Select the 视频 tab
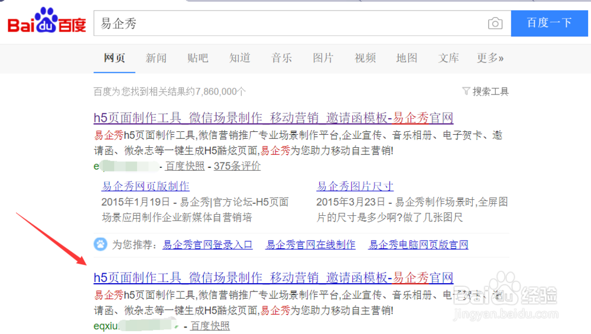 point(365,58)
